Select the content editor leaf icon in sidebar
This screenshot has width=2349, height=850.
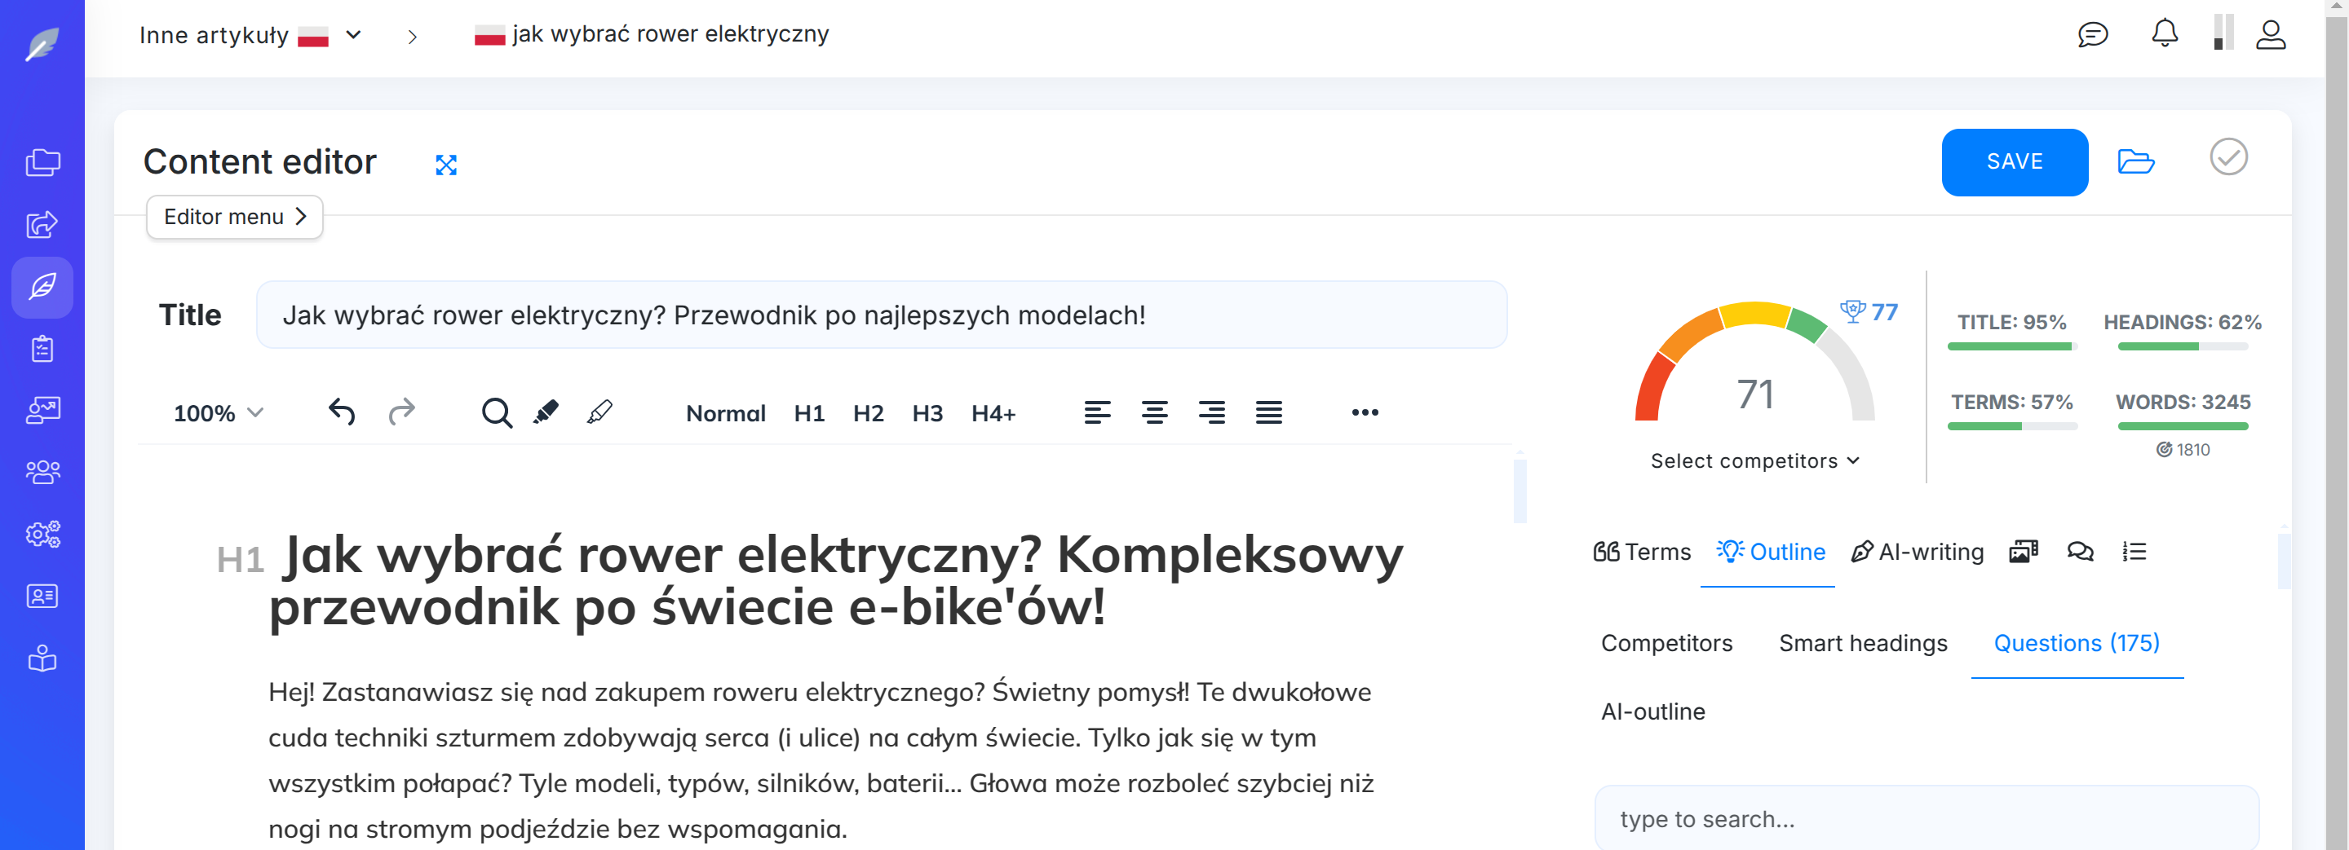coord(42,287)
